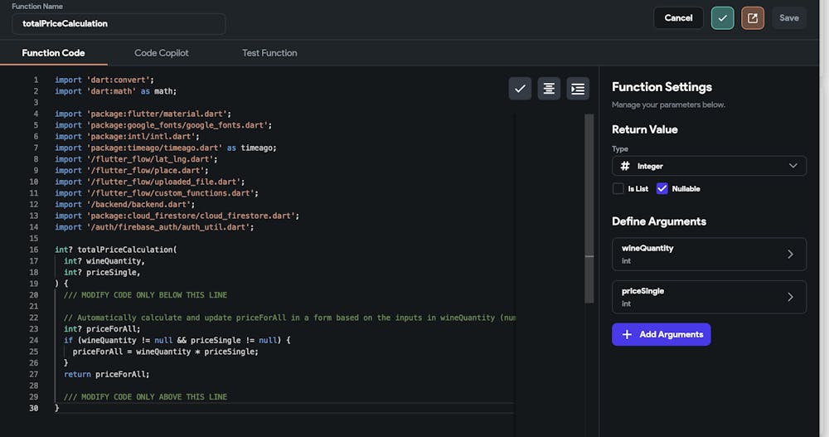Click the import cloud_firestore package line

point(177,216)
